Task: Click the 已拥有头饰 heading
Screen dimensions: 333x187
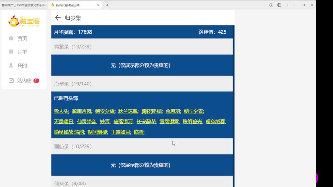Action: (x=66, y=98)
